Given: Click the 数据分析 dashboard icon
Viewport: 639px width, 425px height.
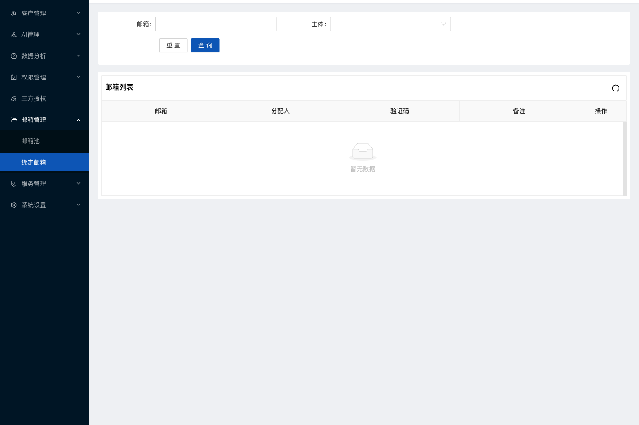Looking at the screenshot, I should tap(14, 56).
